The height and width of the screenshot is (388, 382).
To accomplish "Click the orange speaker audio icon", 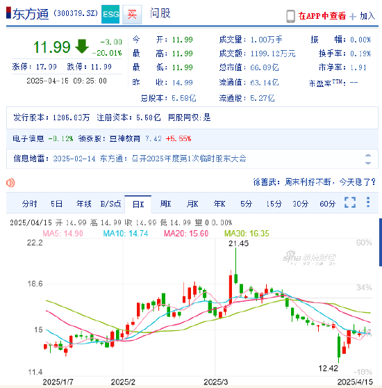I will (x=10, y=183).
